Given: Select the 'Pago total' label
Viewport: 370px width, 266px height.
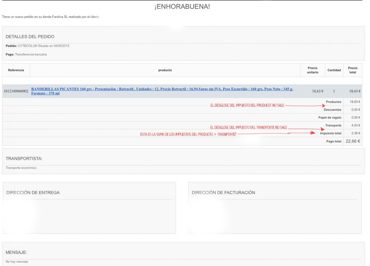Looking at the screenshot, I should tap(334, 141).
